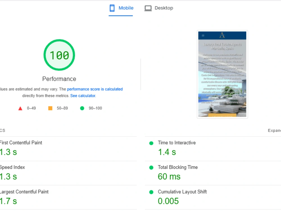
Task: Click green dot next to Total Blocking Time
Action: tap(151, 168)
